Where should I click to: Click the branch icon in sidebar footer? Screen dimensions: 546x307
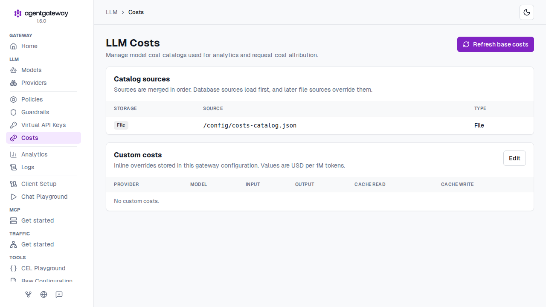click(x=29, y=294)
